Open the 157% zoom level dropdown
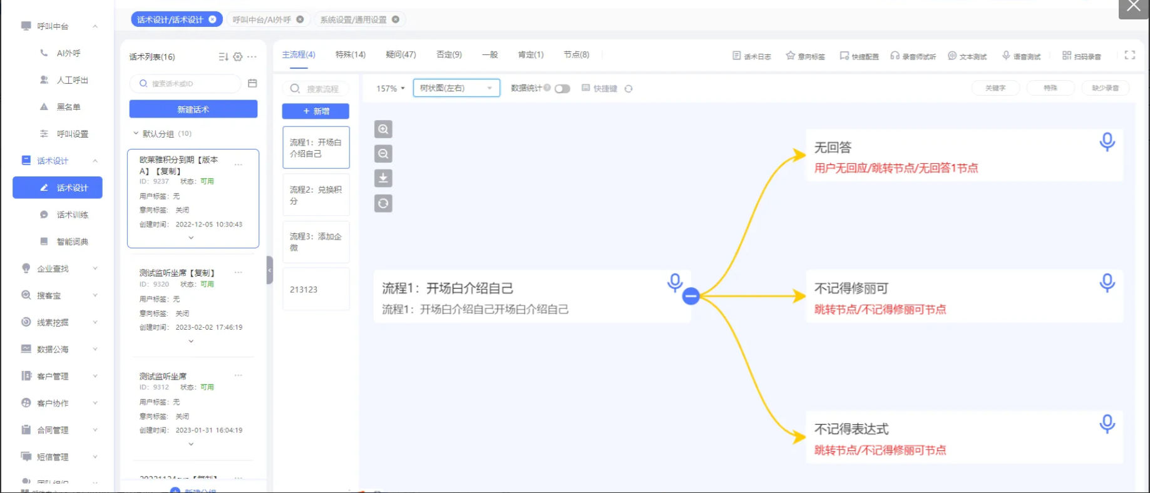Screen dimensions: 1150x493 [x=390, y=89]
